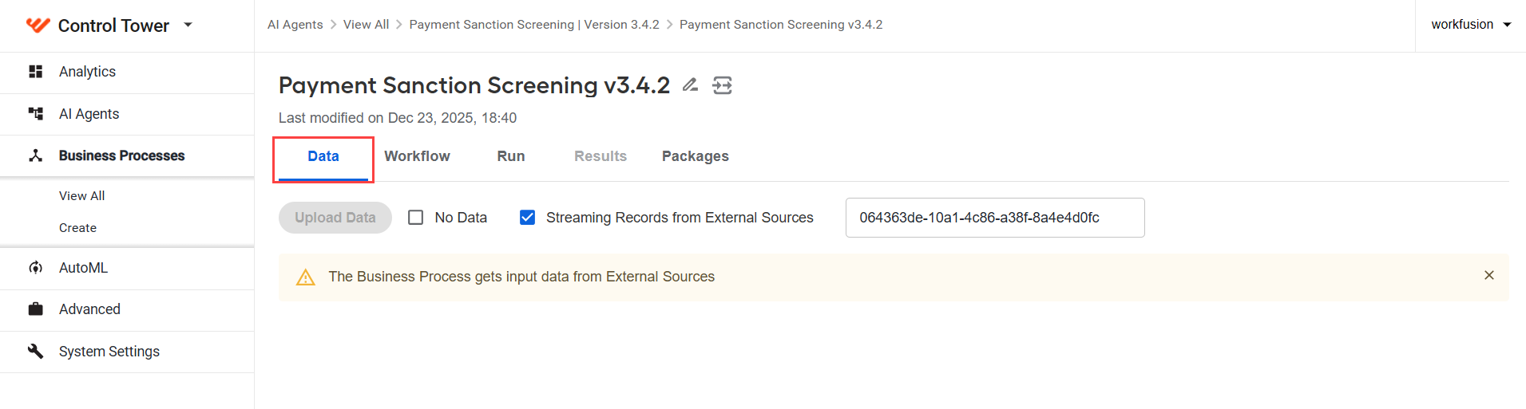Image resolution: width=1526 pixels, height=409 pixels.
Task: Open Analytics via its dashboard icon
Action: [36, 72]
